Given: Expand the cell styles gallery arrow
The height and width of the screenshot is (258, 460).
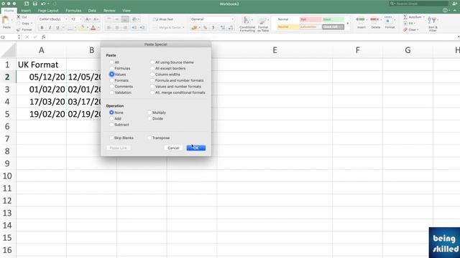Looking at the screenshot, I should coord(348,24).
